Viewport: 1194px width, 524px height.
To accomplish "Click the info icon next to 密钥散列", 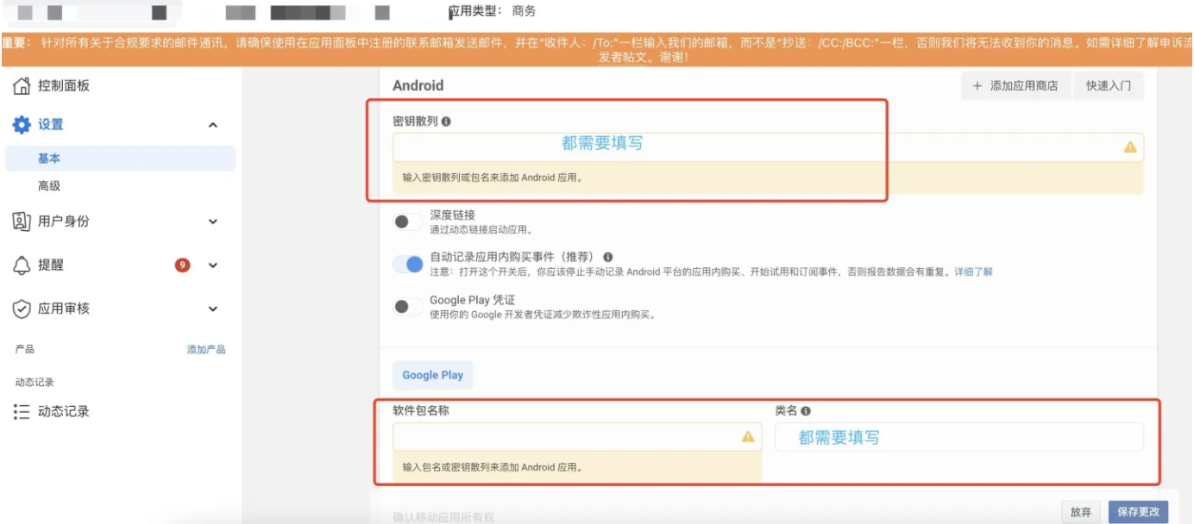I will tap(446, 122).
